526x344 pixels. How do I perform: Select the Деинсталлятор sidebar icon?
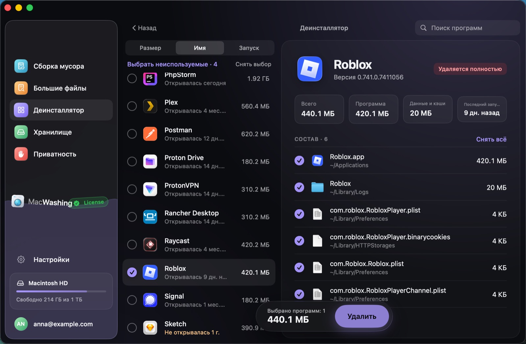coord(21,110)
